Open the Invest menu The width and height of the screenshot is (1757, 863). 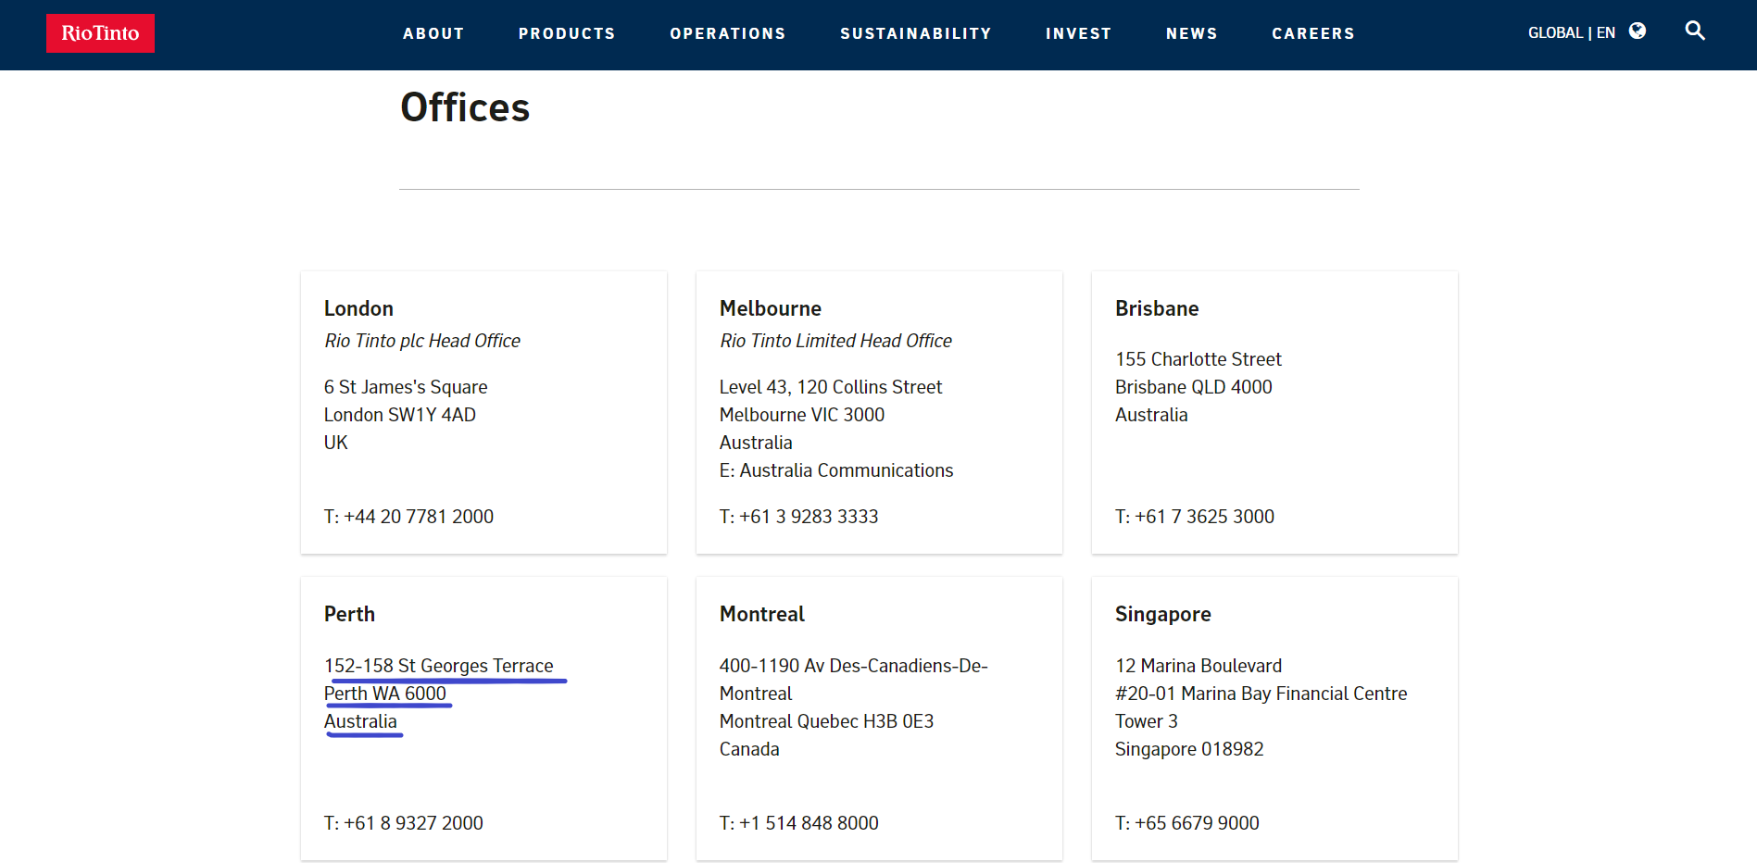tap(1078, 33)
